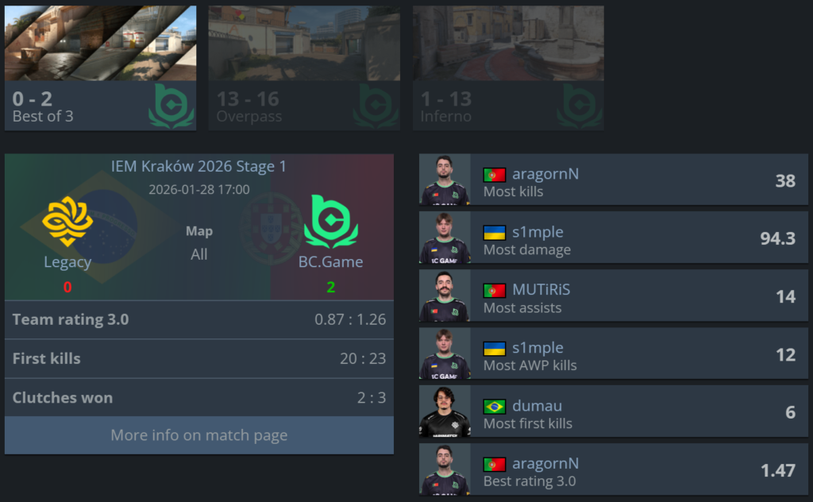813x502 pixels.
Task: Click the BC.Game team name
Action: pyautogui.click(x=331, y=262)
